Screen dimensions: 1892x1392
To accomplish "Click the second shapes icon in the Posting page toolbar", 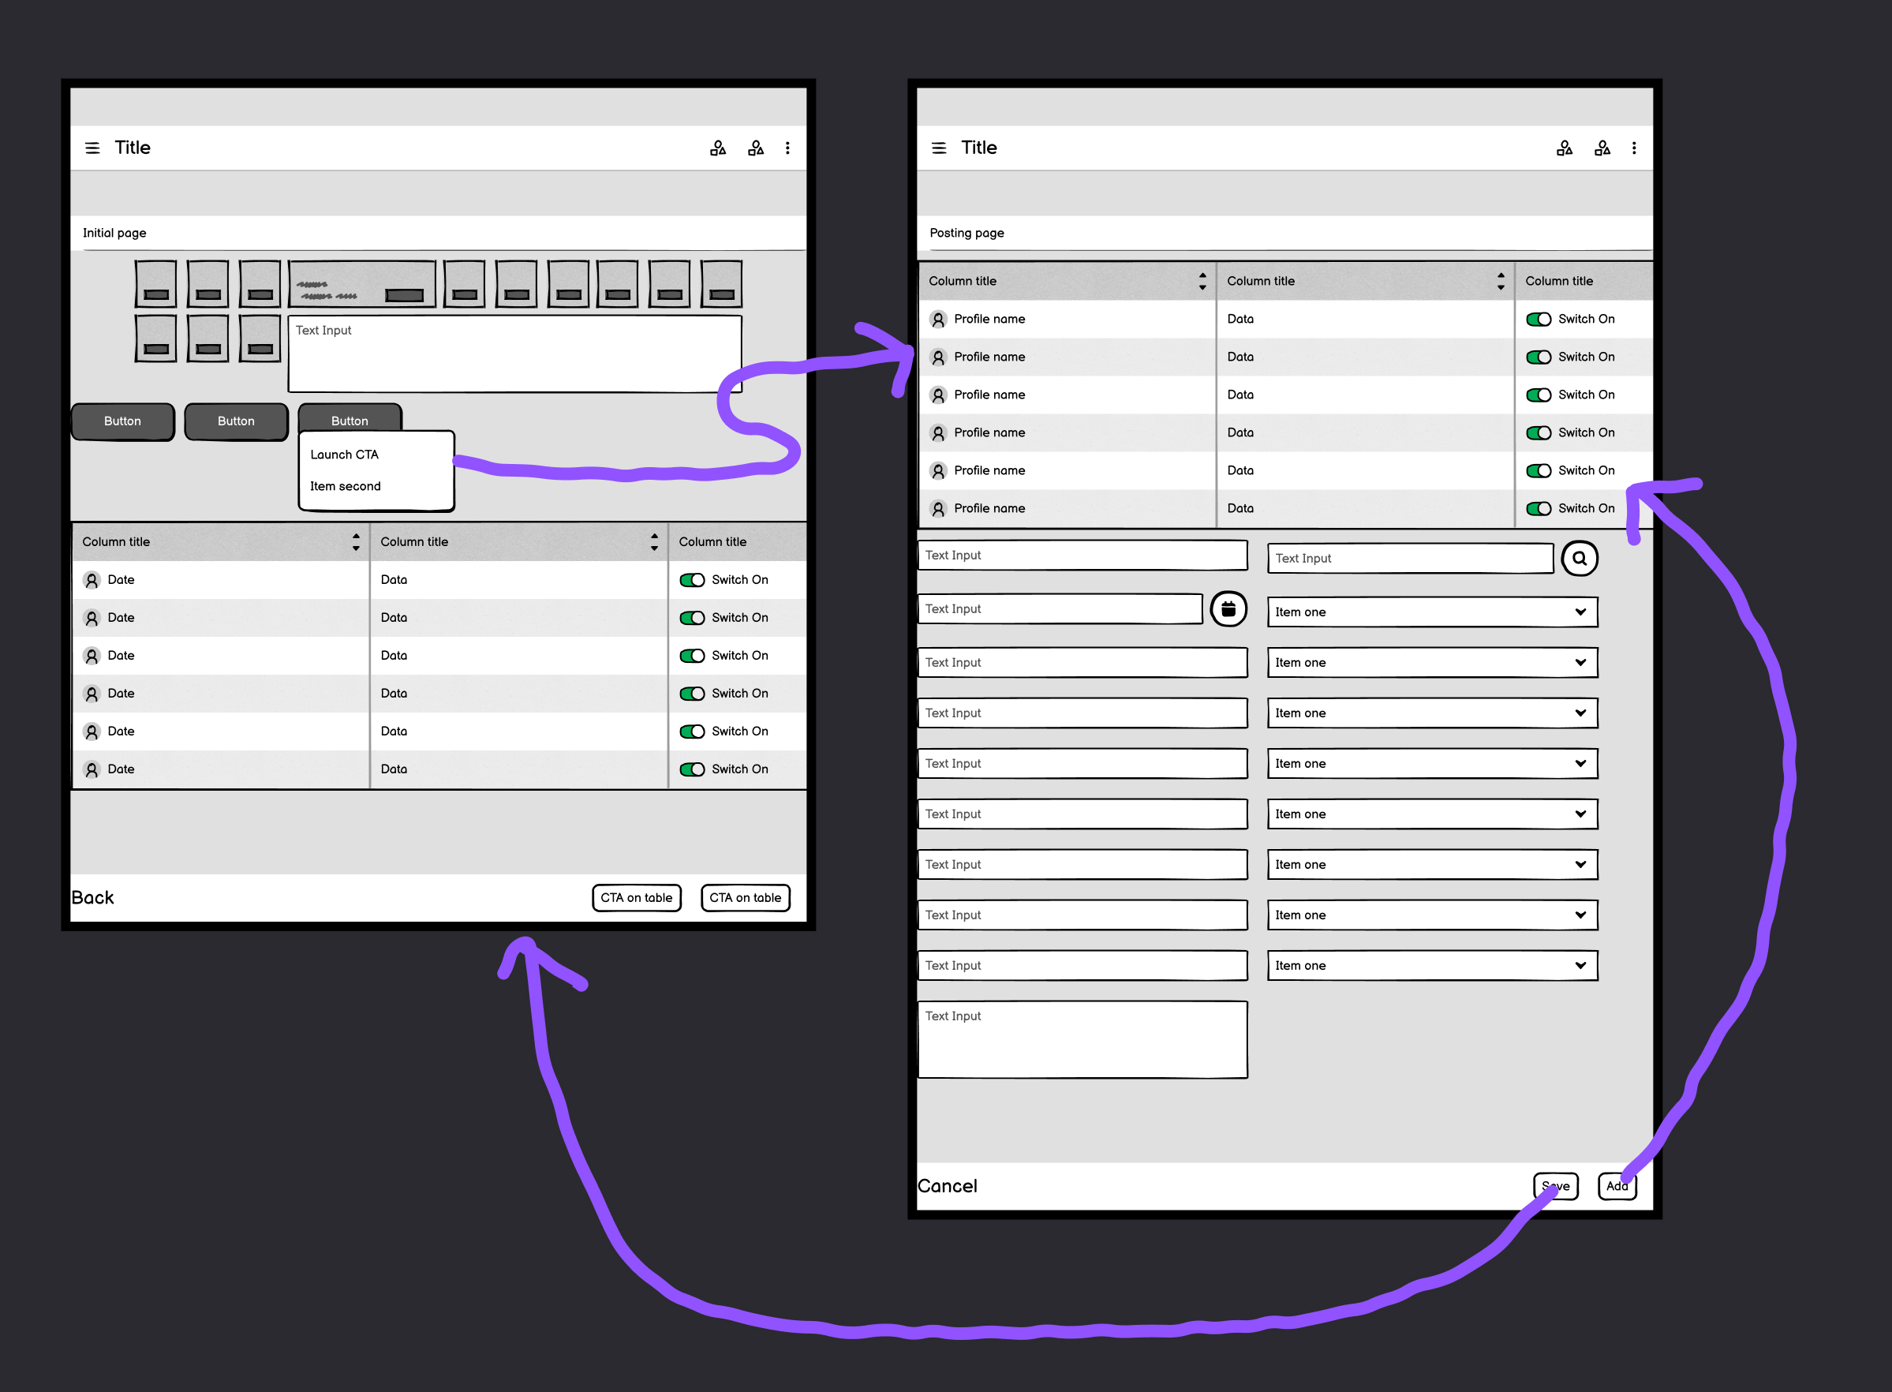I will click(1602, 148).
